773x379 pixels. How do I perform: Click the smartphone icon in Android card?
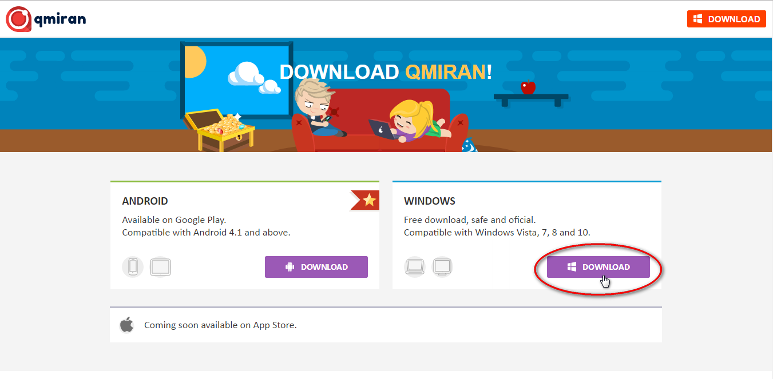pyautogui.click(x=133, y=266)
